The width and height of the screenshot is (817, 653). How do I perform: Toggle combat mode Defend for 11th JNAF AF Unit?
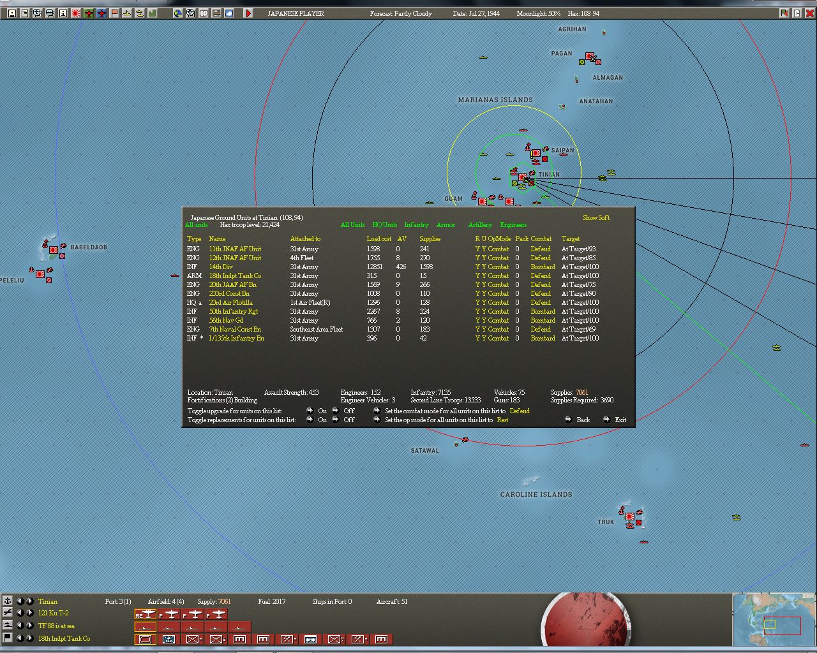[541, 249]
